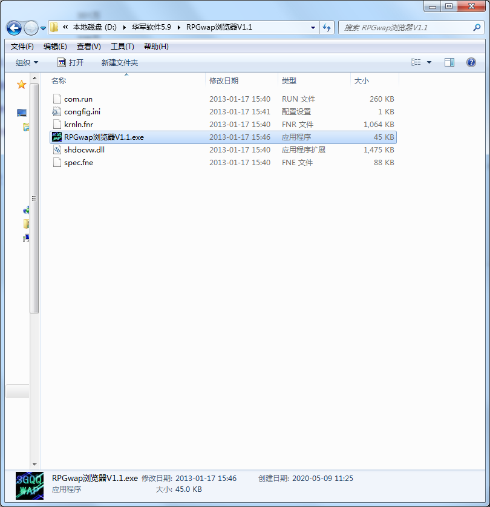Click the com.run file name
Screen dimensions: 490x507
coord(78,99)
